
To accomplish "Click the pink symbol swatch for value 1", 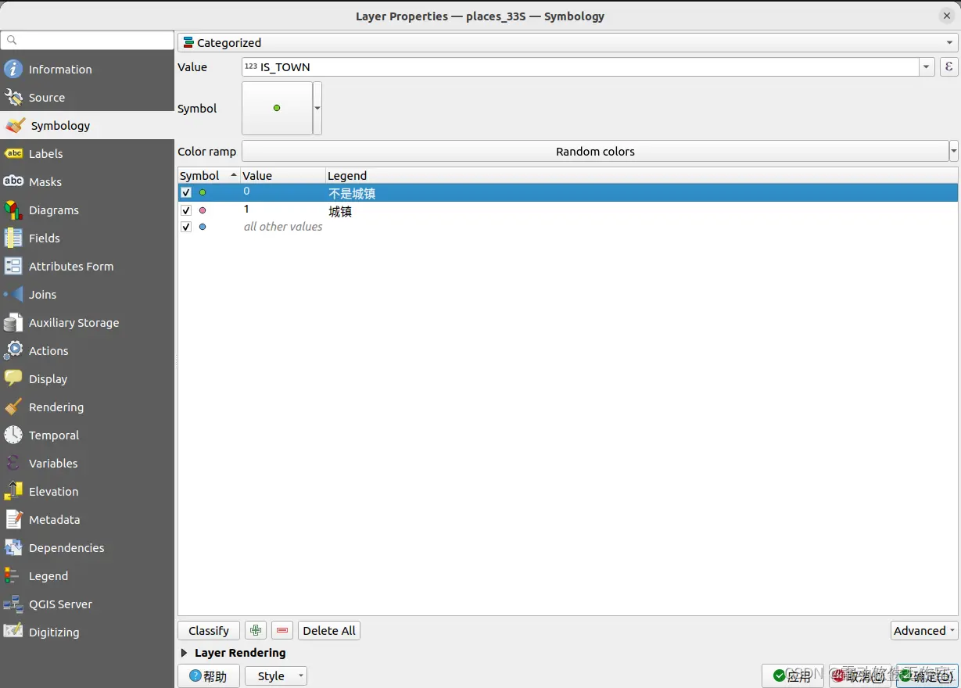I will click(x=203, y=210).
